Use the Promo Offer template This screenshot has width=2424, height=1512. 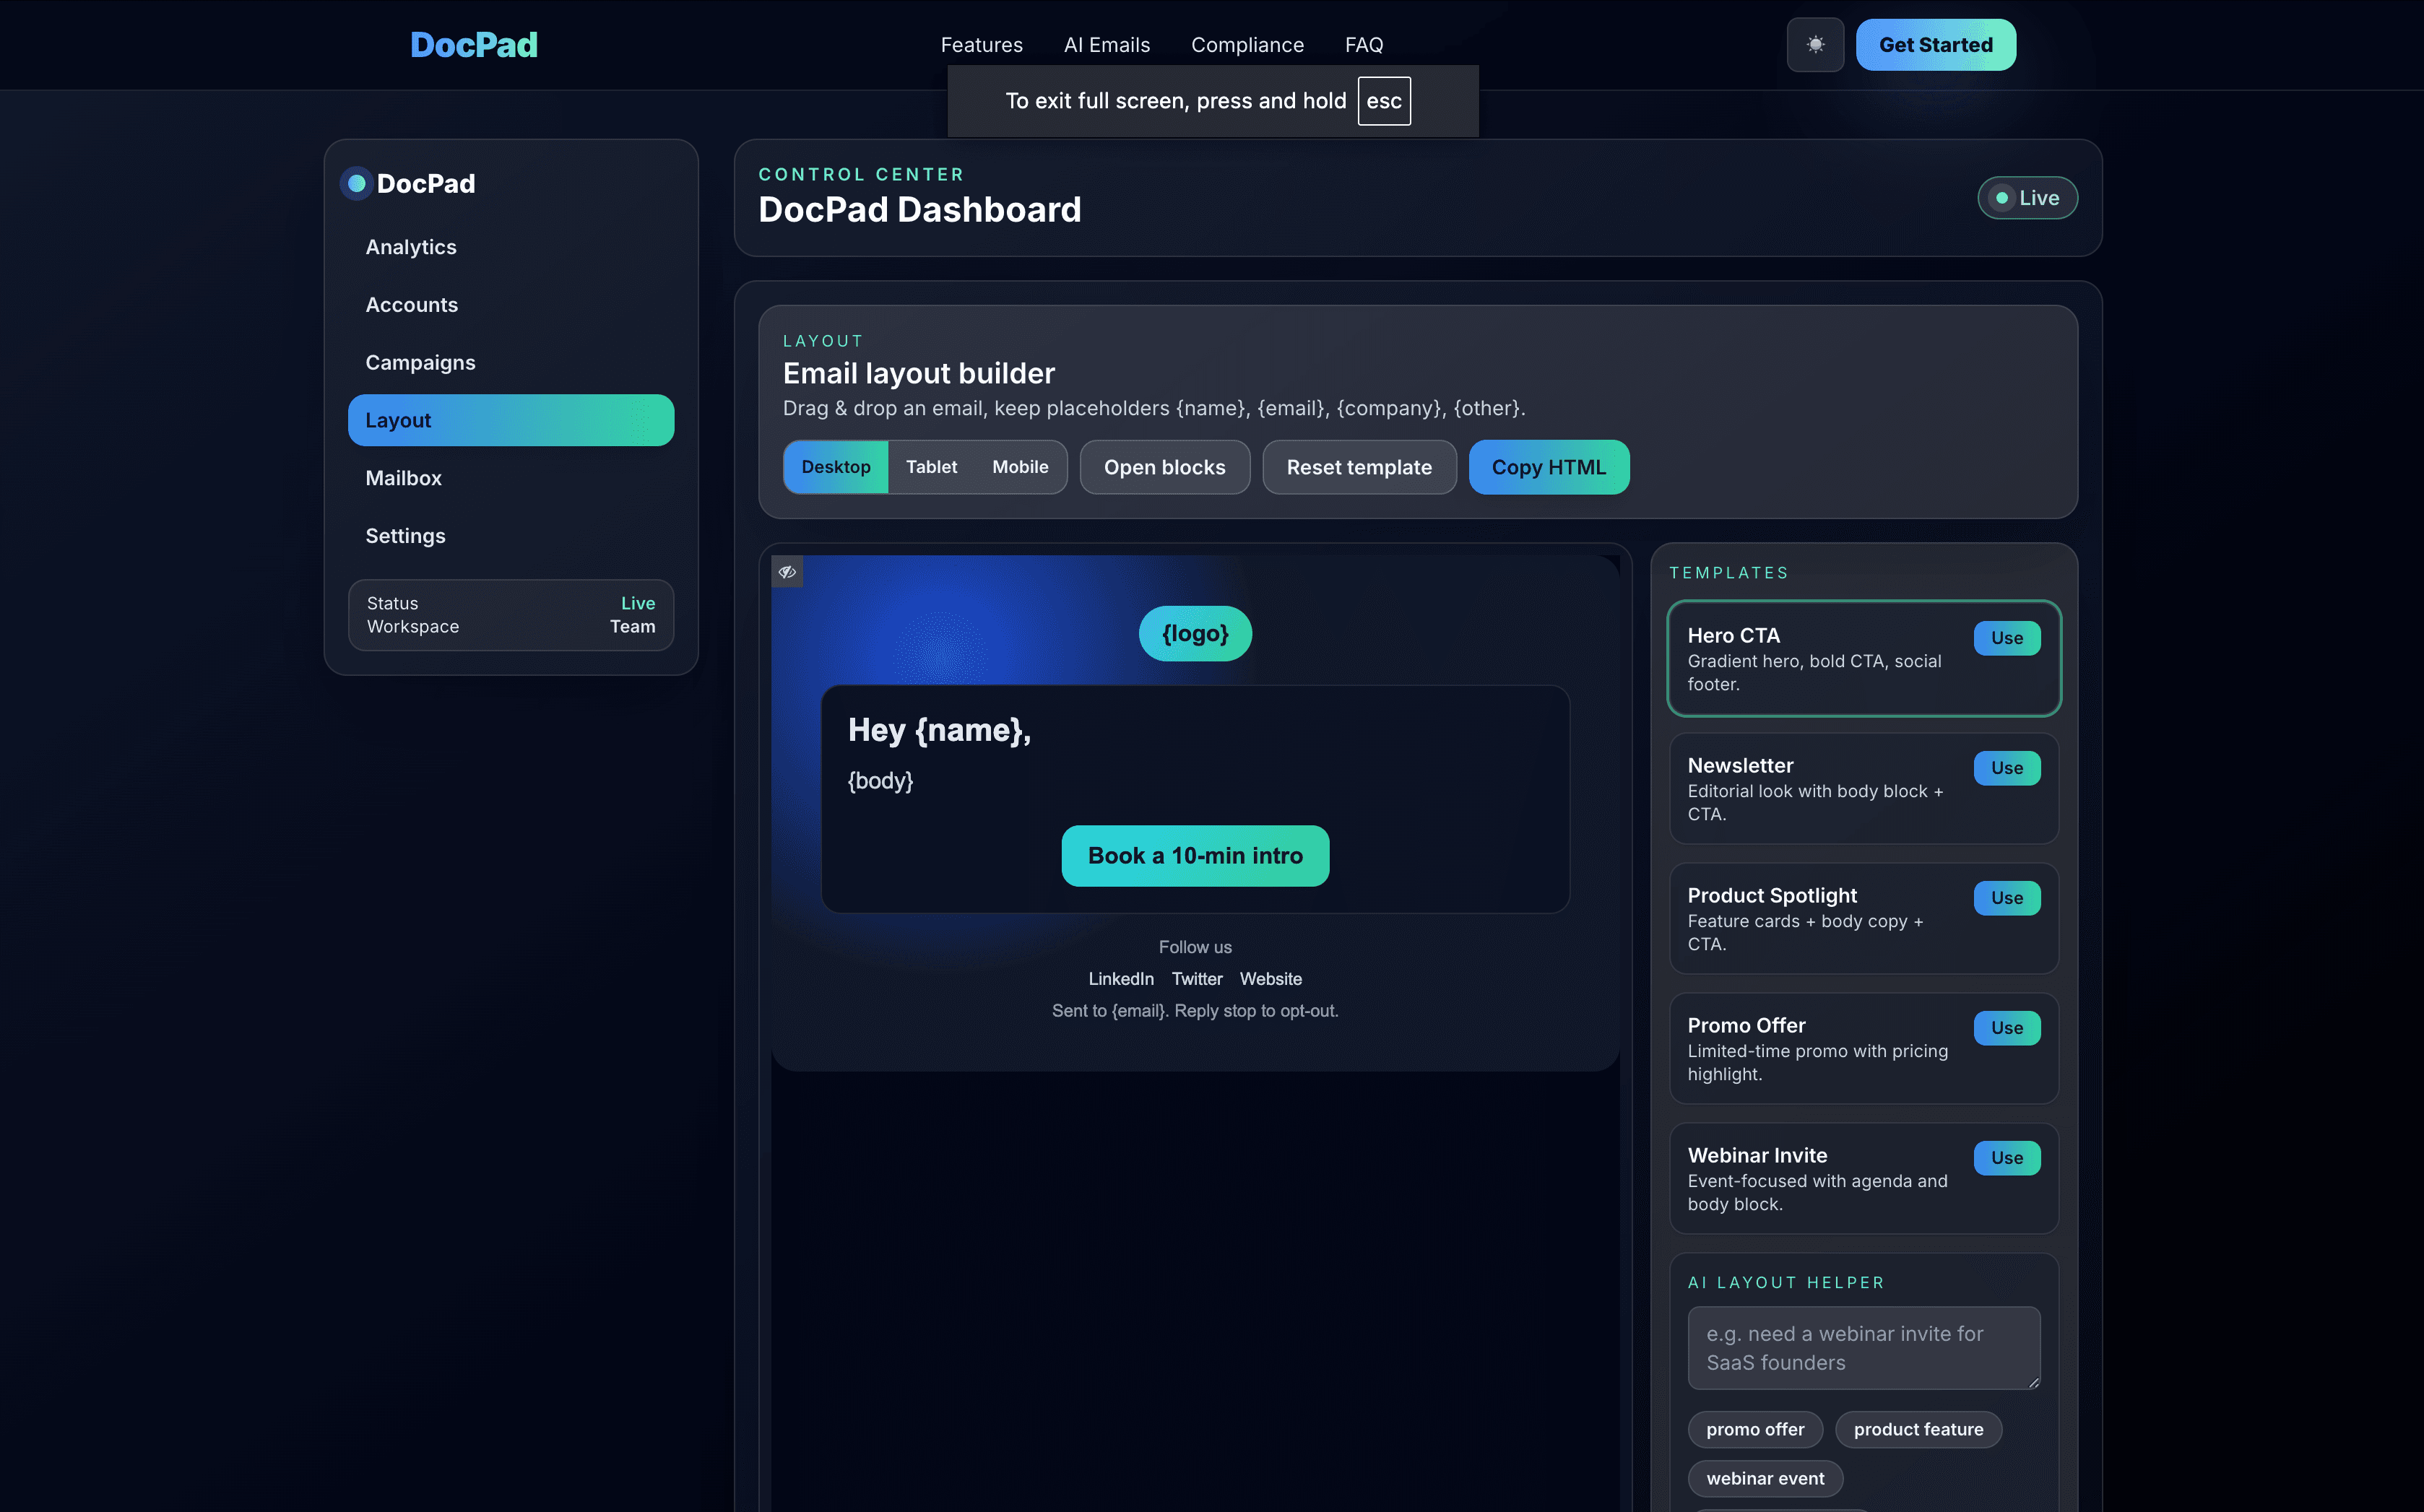[2007, 1028]
